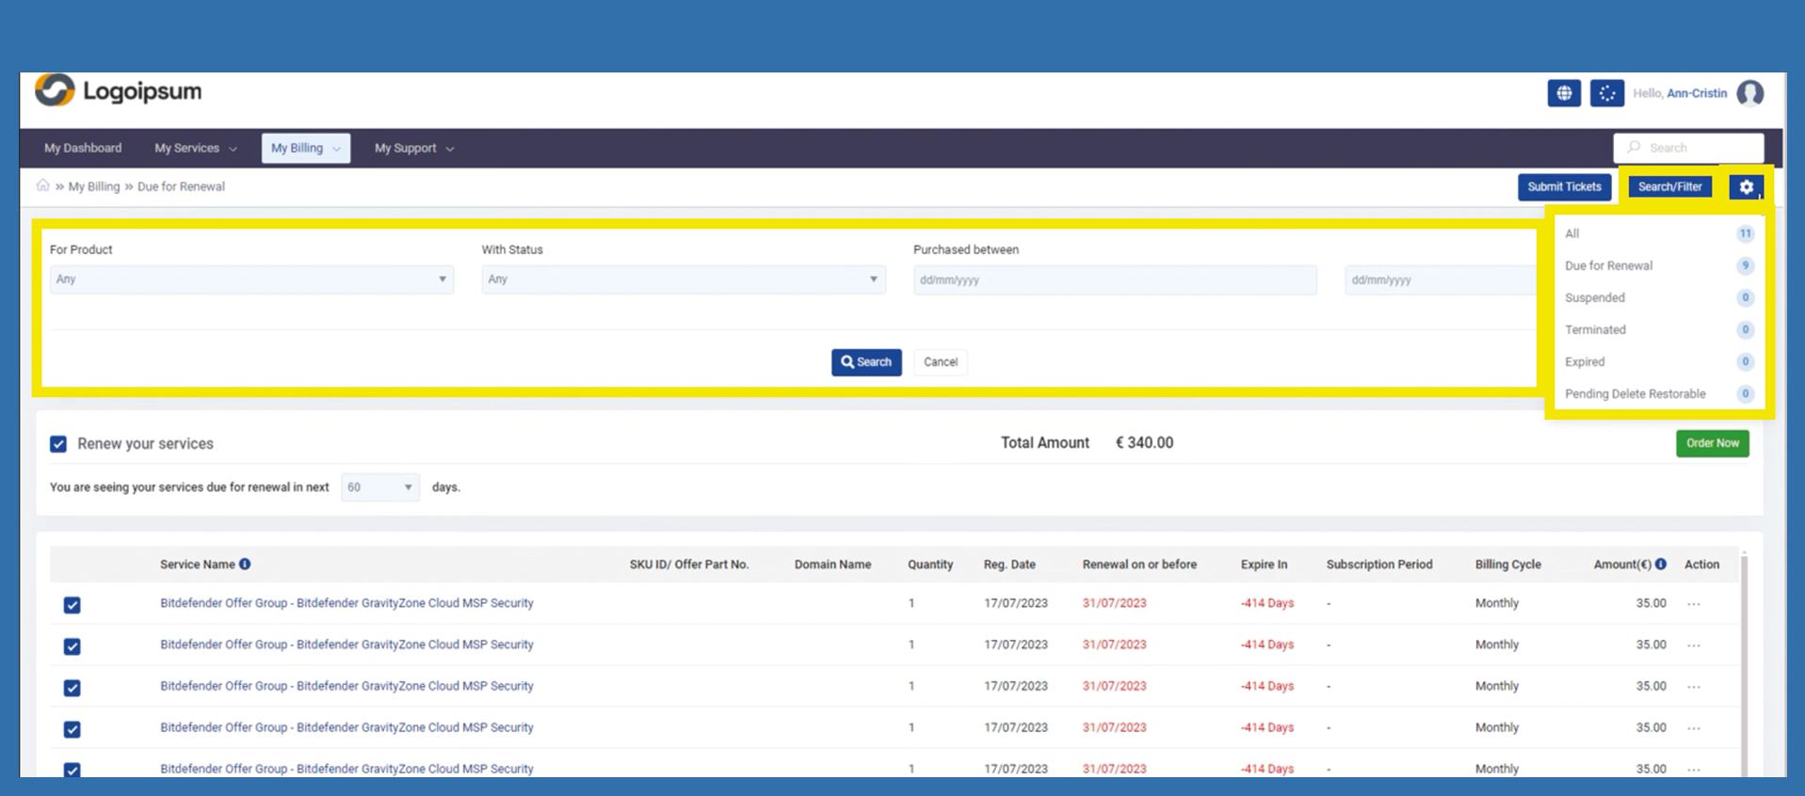Open the For Product dropdown

click(251, 279)
